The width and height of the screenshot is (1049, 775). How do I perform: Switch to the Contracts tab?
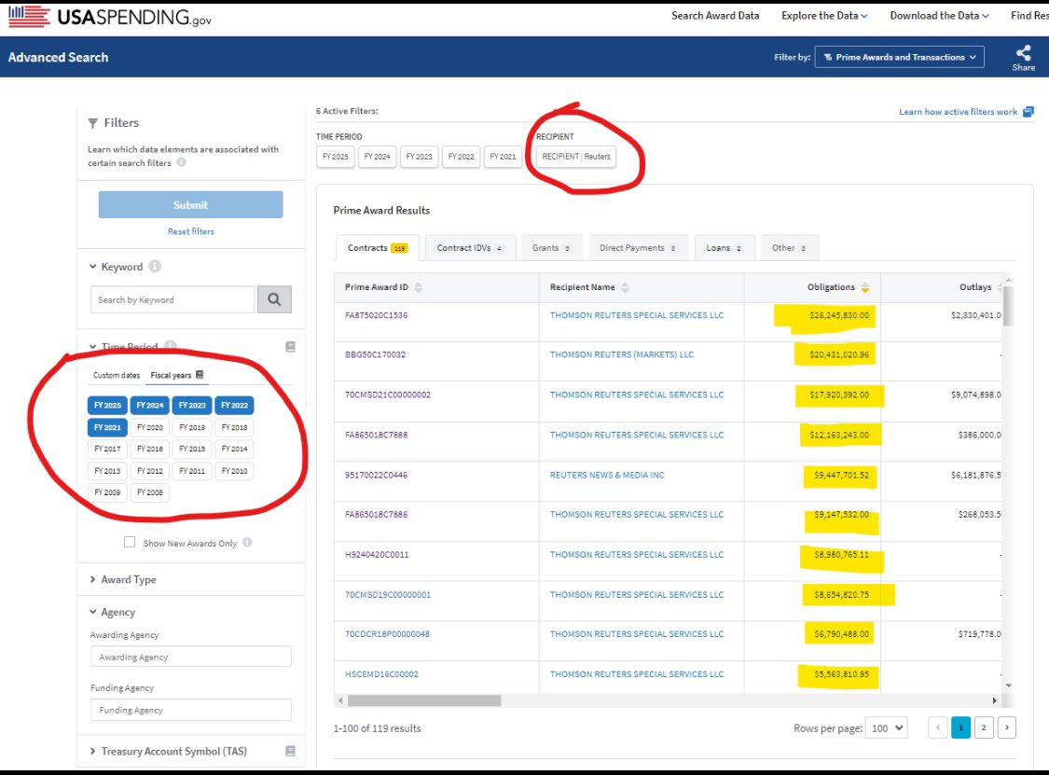(x=377, y=248)
